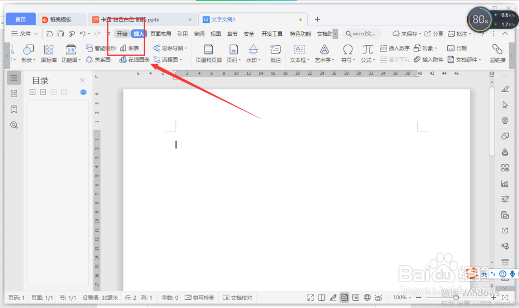Open the outline list icon in left sidebar
Screen dimensions: 519x308
pos(14,78)
